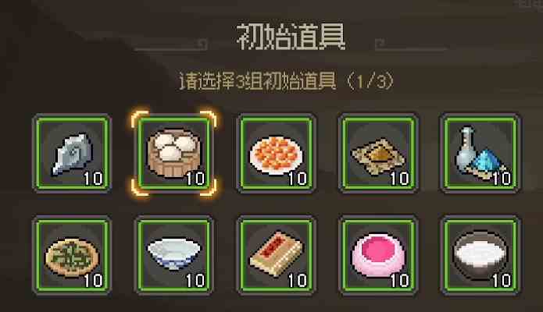Select the empty white porcelain bowl
Image resolution: width=543 pixels, height=312 pixels.
click(x=174, y=255)
